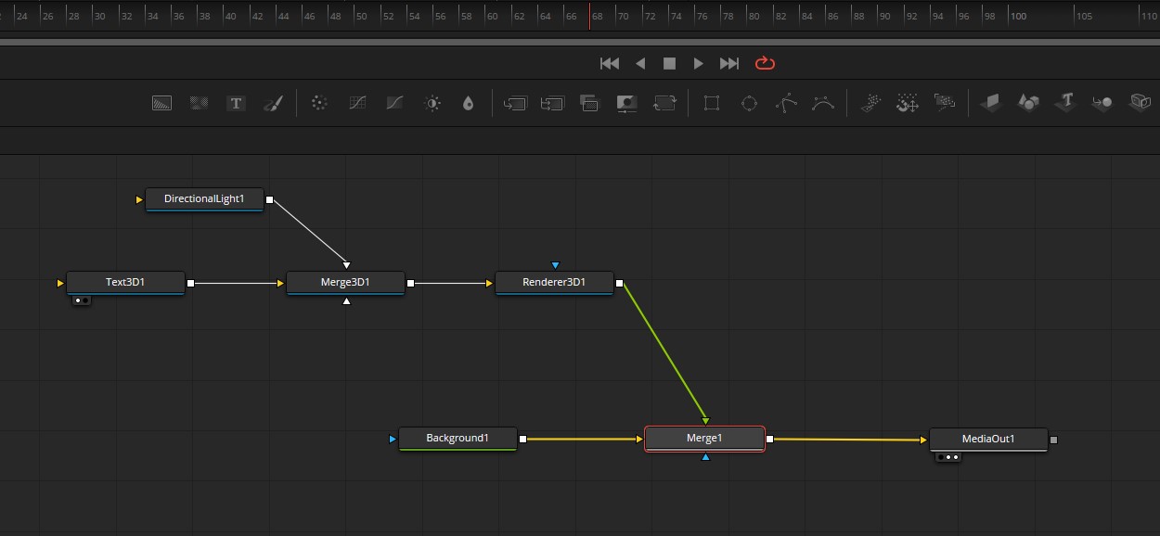Select the DirectionalLight1 node
Image resolution: width=1160 pixels, height=536 pixels.
(204, 199)
